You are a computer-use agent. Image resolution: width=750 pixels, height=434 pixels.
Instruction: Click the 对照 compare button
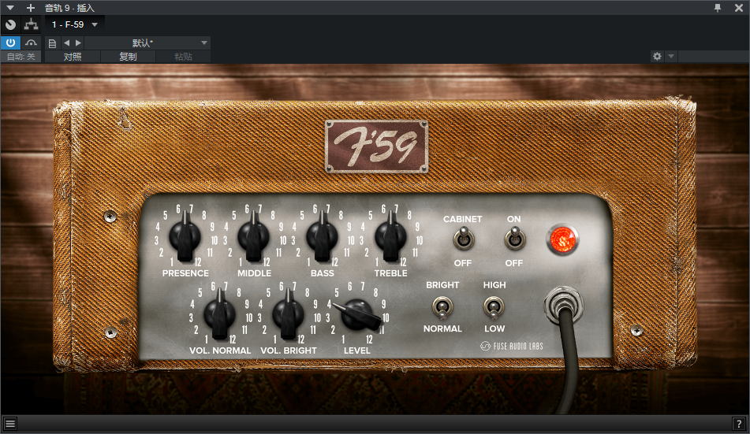[x=73, y=57]
